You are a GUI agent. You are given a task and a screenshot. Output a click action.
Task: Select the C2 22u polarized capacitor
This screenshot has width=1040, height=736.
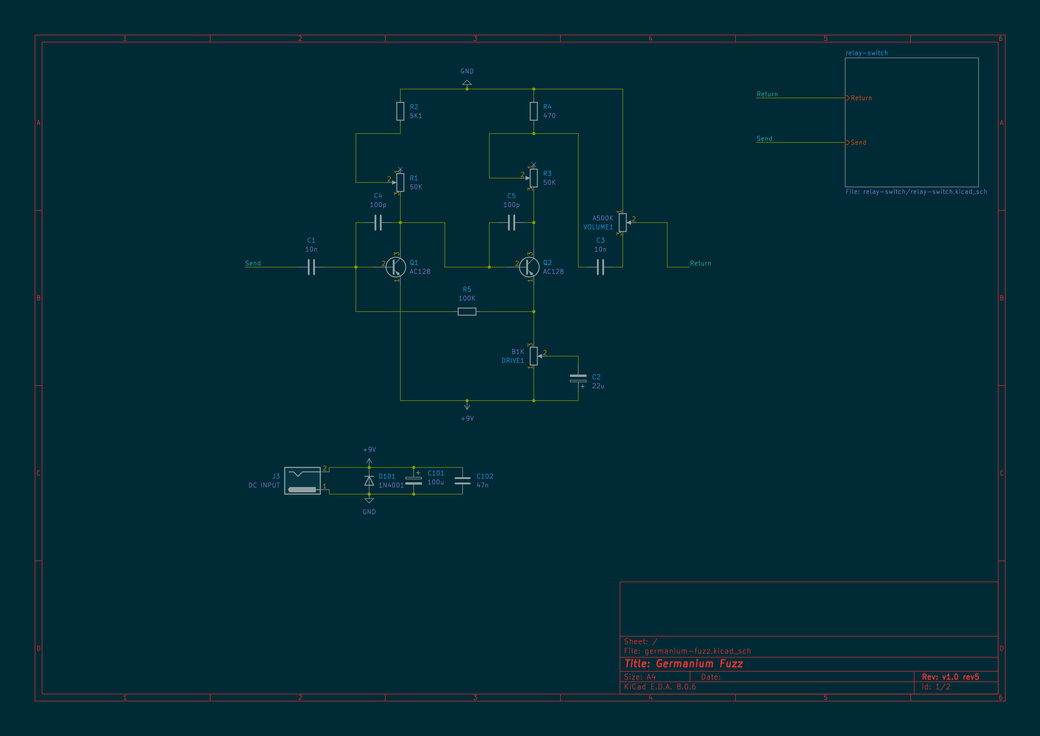pos(578,378)
